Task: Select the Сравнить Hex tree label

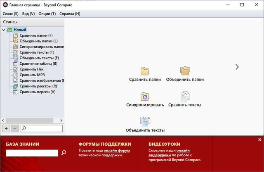Action: [31, 69]
